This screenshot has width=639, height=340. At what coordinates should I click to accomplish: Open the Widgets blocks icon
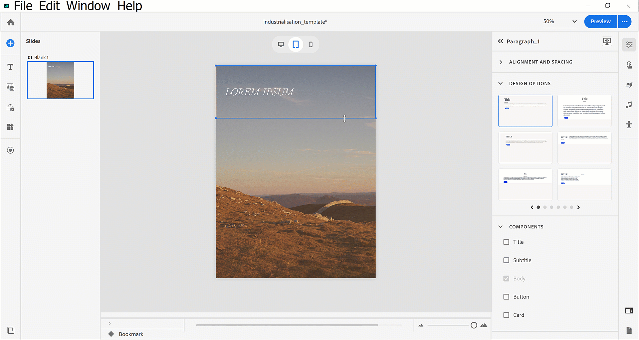(x=10, y=127)
